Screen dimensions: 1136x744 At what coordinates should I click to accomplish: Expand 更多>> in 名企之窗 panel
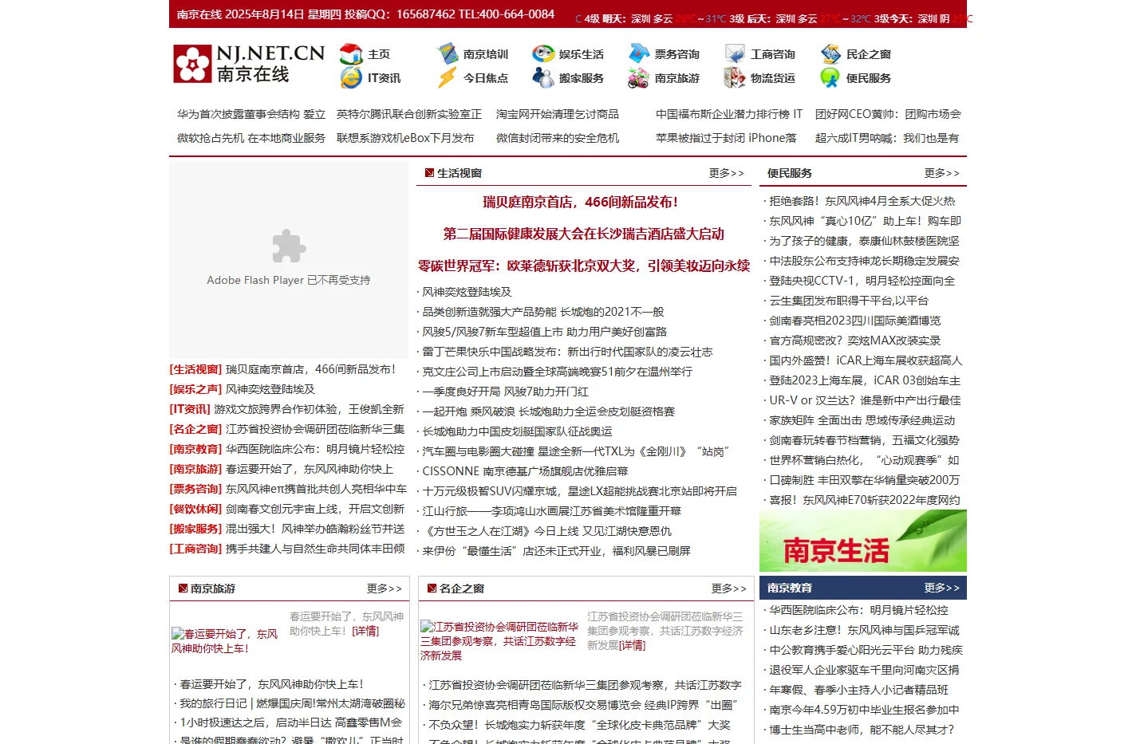tap(729, 589)
